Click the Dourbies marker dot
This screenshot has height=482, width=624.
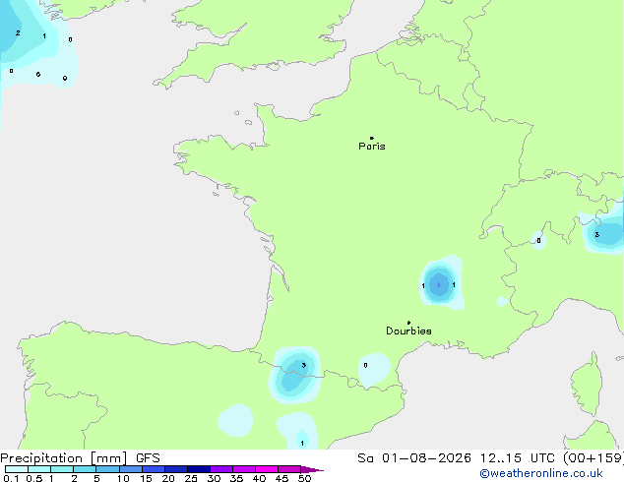pyautogui.click(x=408, y=323)
